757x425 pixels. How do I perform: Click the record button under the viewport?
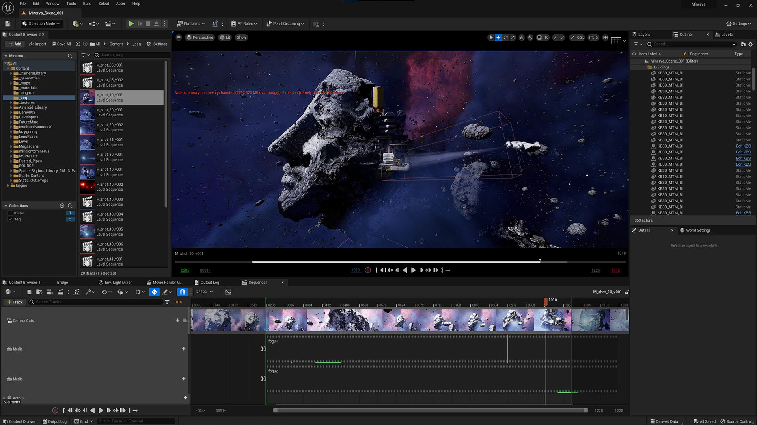[x=368, y=270]
